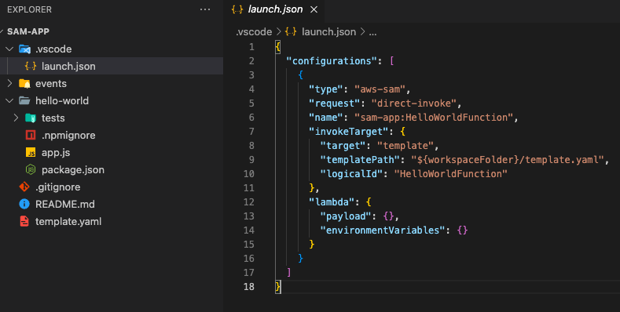Open the .gitignore file

(x=57, y=187)
